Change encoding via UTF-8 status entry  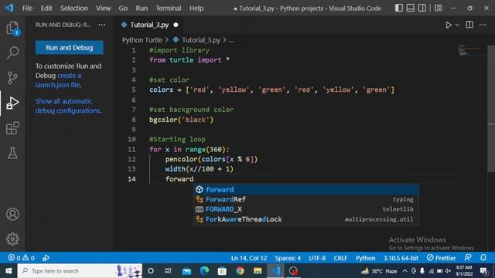click(x=317, y=258)
